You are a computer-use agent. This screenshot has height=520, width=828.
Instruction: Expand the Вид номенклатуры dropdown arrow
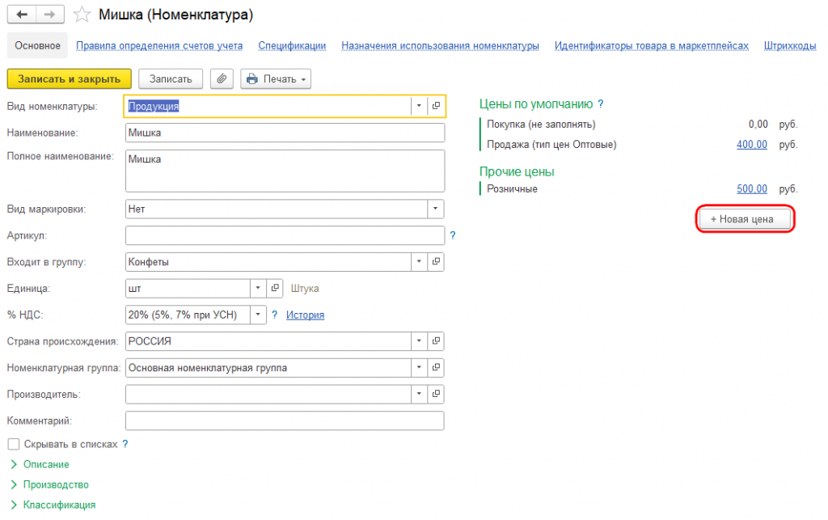pos(419,106)
